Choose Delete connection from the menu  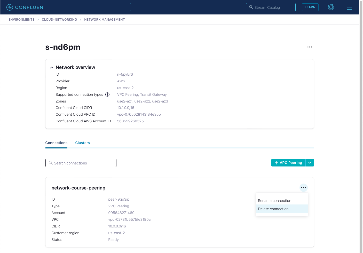pyautogui.click(x=282, y=209)
